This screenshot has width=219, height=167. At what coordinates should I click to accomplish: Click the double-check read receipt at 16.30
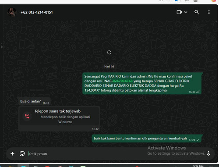pyautogui.click(x=198, y=92)
